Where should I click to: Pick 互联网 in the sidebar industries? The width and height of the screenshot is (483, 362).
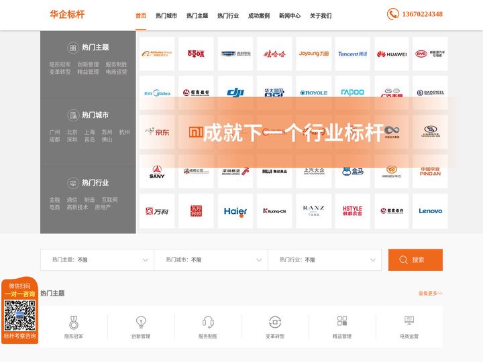pyautogui.click(x=109, y=200)
